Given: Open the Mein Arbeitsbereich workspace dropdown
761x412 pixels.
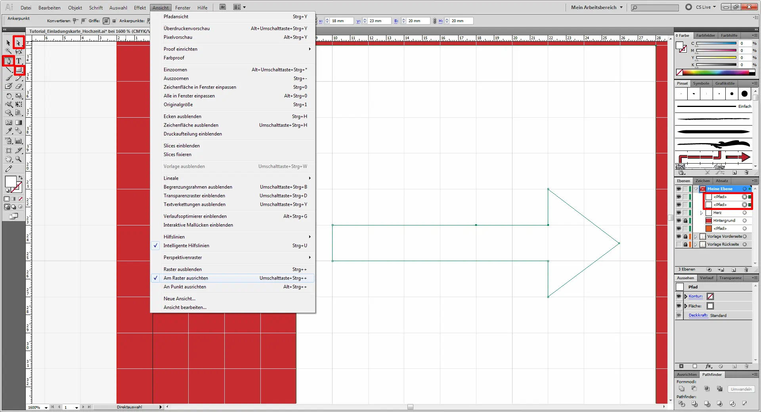Looking at the screenshot, I should pos(597,7).
